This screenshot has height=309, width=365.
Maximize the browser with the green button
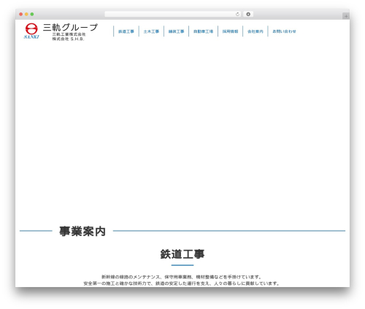click(32, 15)
